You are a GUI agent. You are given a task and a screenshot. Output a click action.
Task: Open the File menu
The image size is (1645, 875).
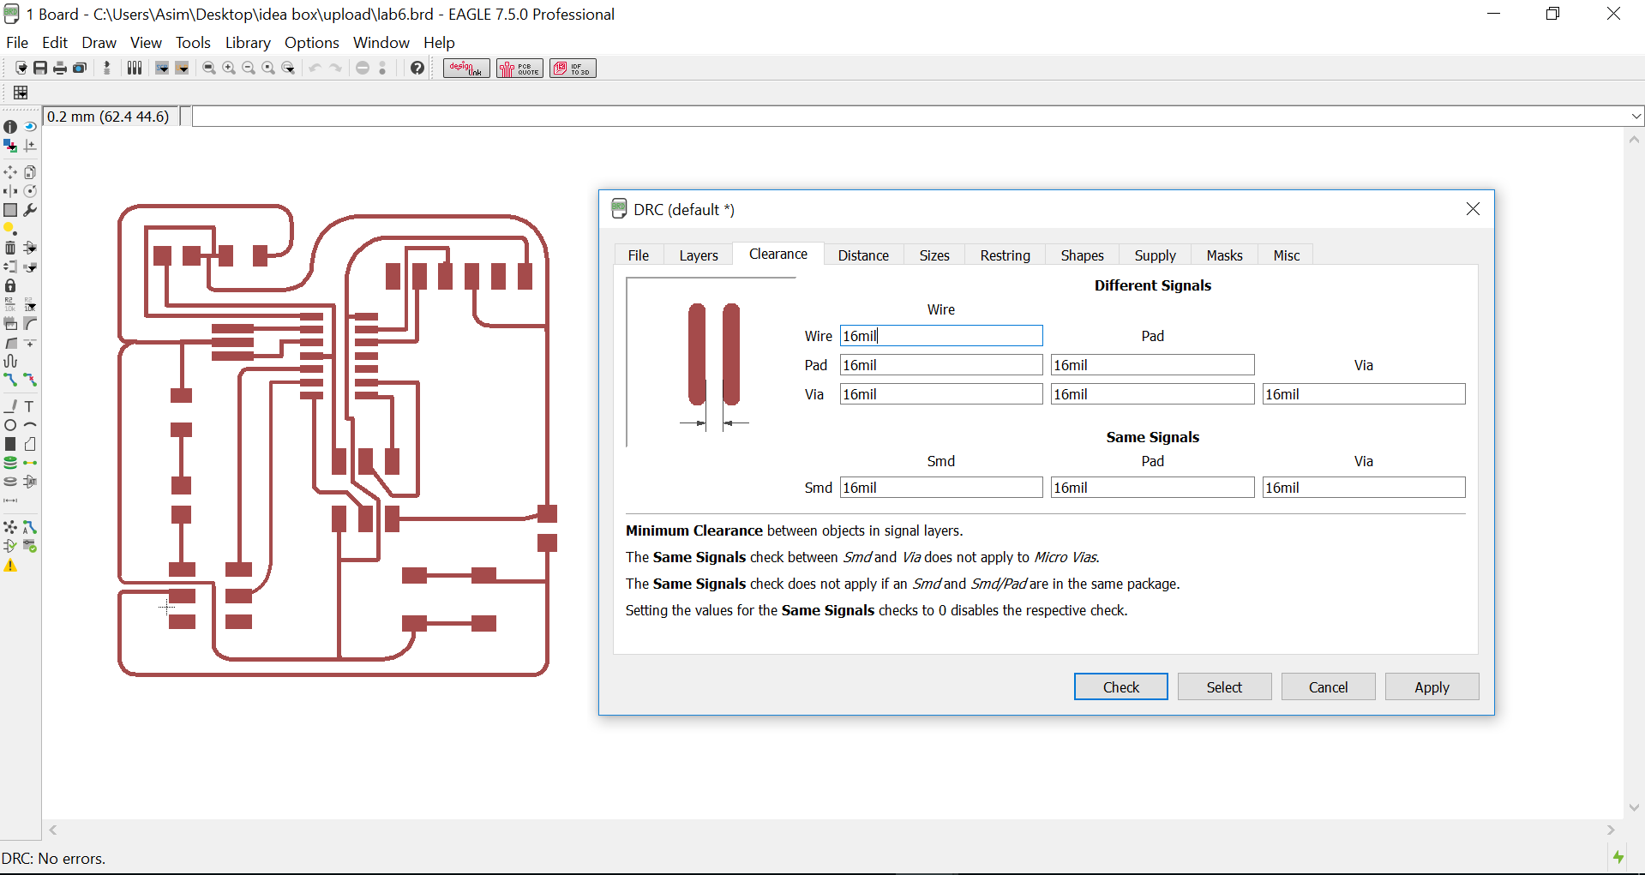17,43
